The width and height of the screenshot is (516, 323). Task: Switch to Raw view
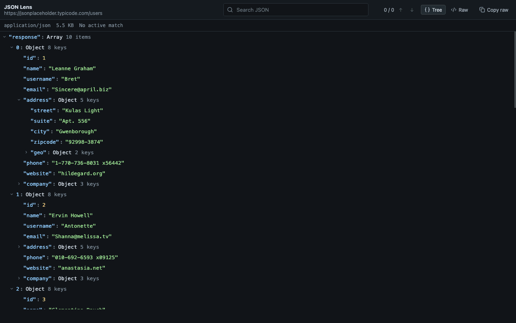point(460,10)
